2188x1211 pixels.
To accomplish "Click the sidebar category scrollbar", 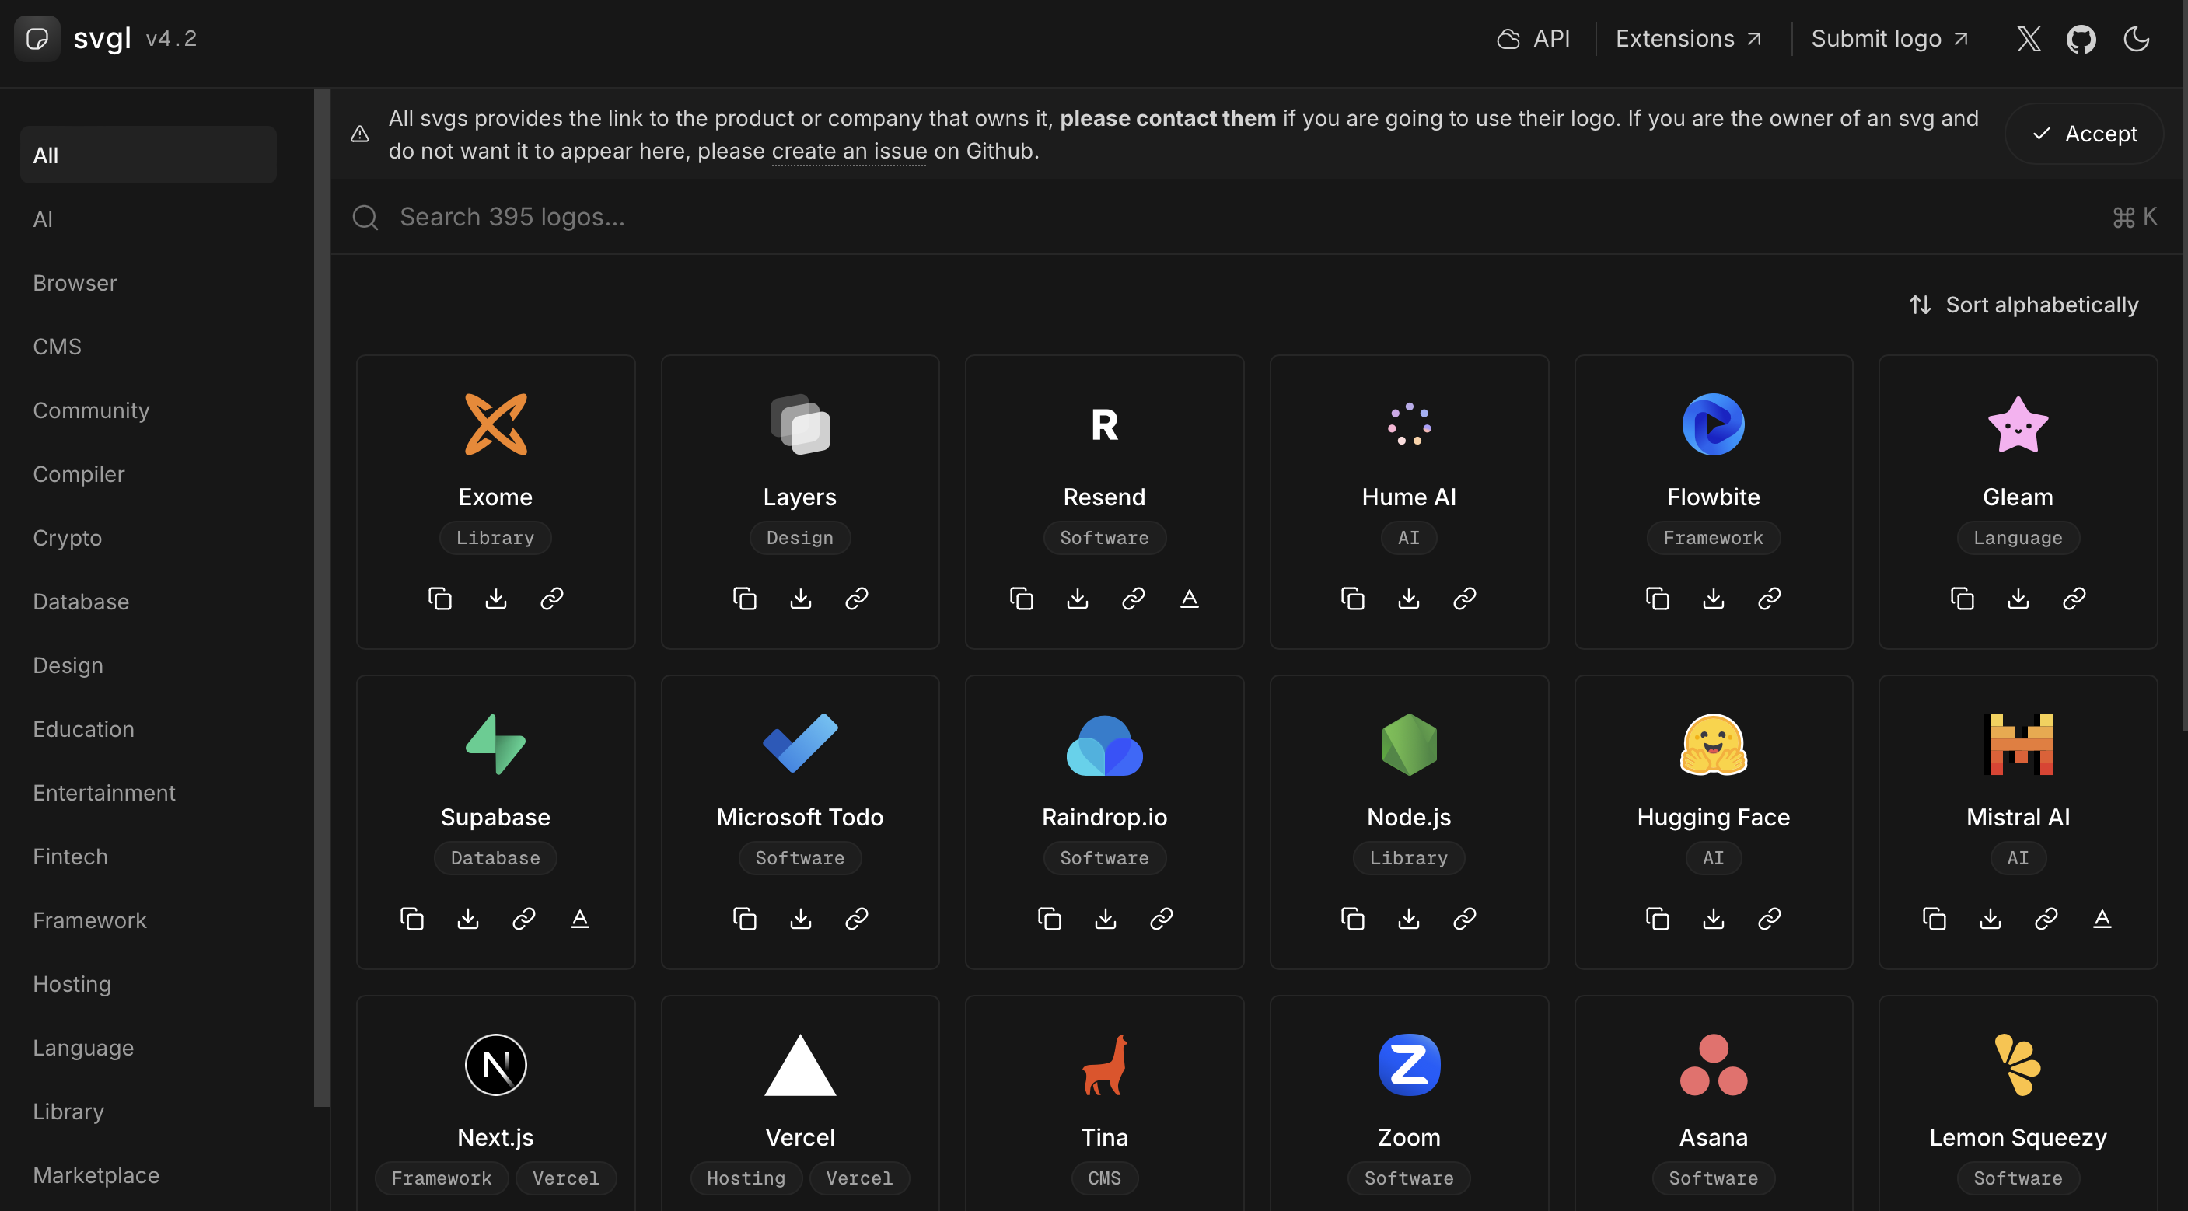I will coord(322,597).
